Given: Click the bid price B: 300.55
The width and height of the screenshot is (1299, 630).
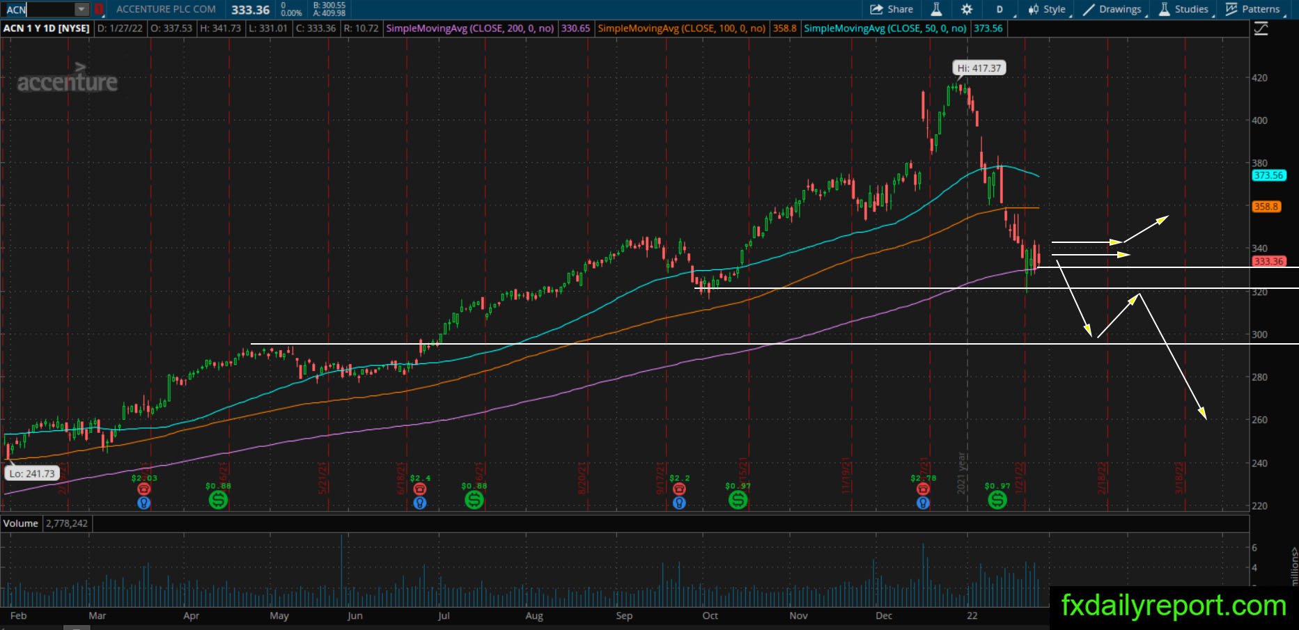Looking at the screenshot, I should coord(329,5).
